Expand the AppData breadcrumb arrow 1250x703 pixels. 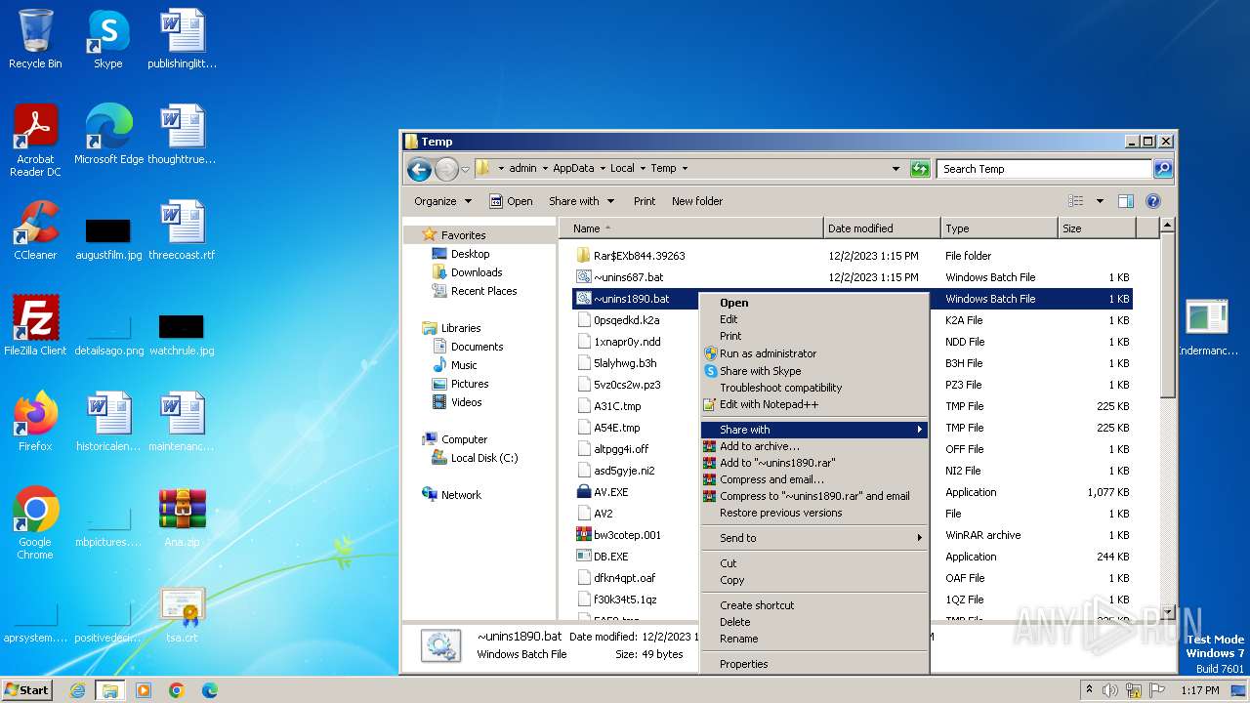603,168
